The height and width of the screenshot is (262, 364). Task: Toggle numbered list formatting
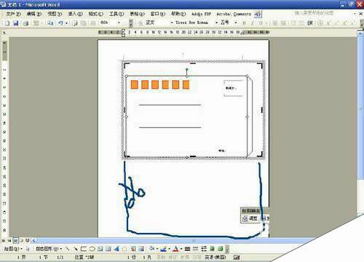[x=293, y=23]
